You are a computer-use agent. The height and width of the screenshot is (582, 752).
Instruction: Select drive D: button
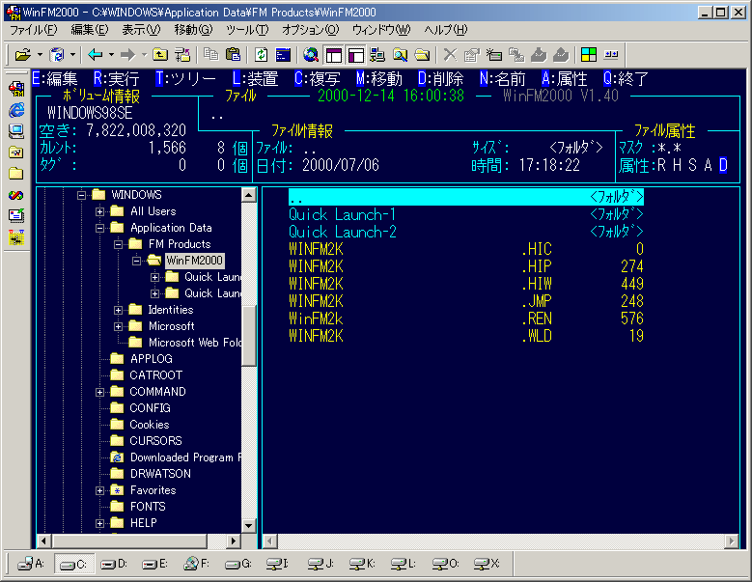click(114, 564)
